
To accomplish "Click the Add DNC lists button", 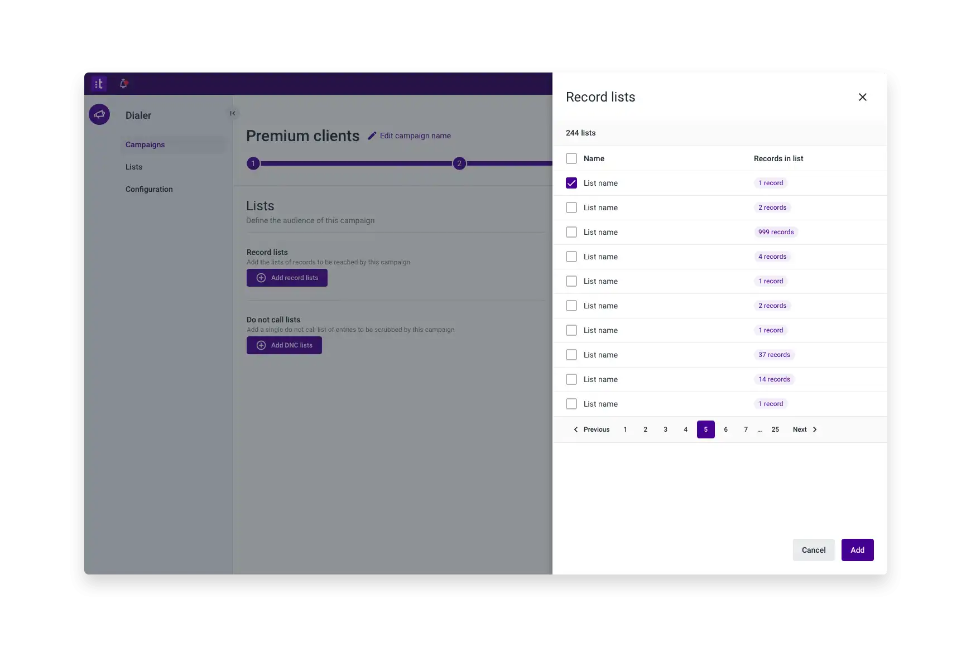I will click(x=284, y=345).
